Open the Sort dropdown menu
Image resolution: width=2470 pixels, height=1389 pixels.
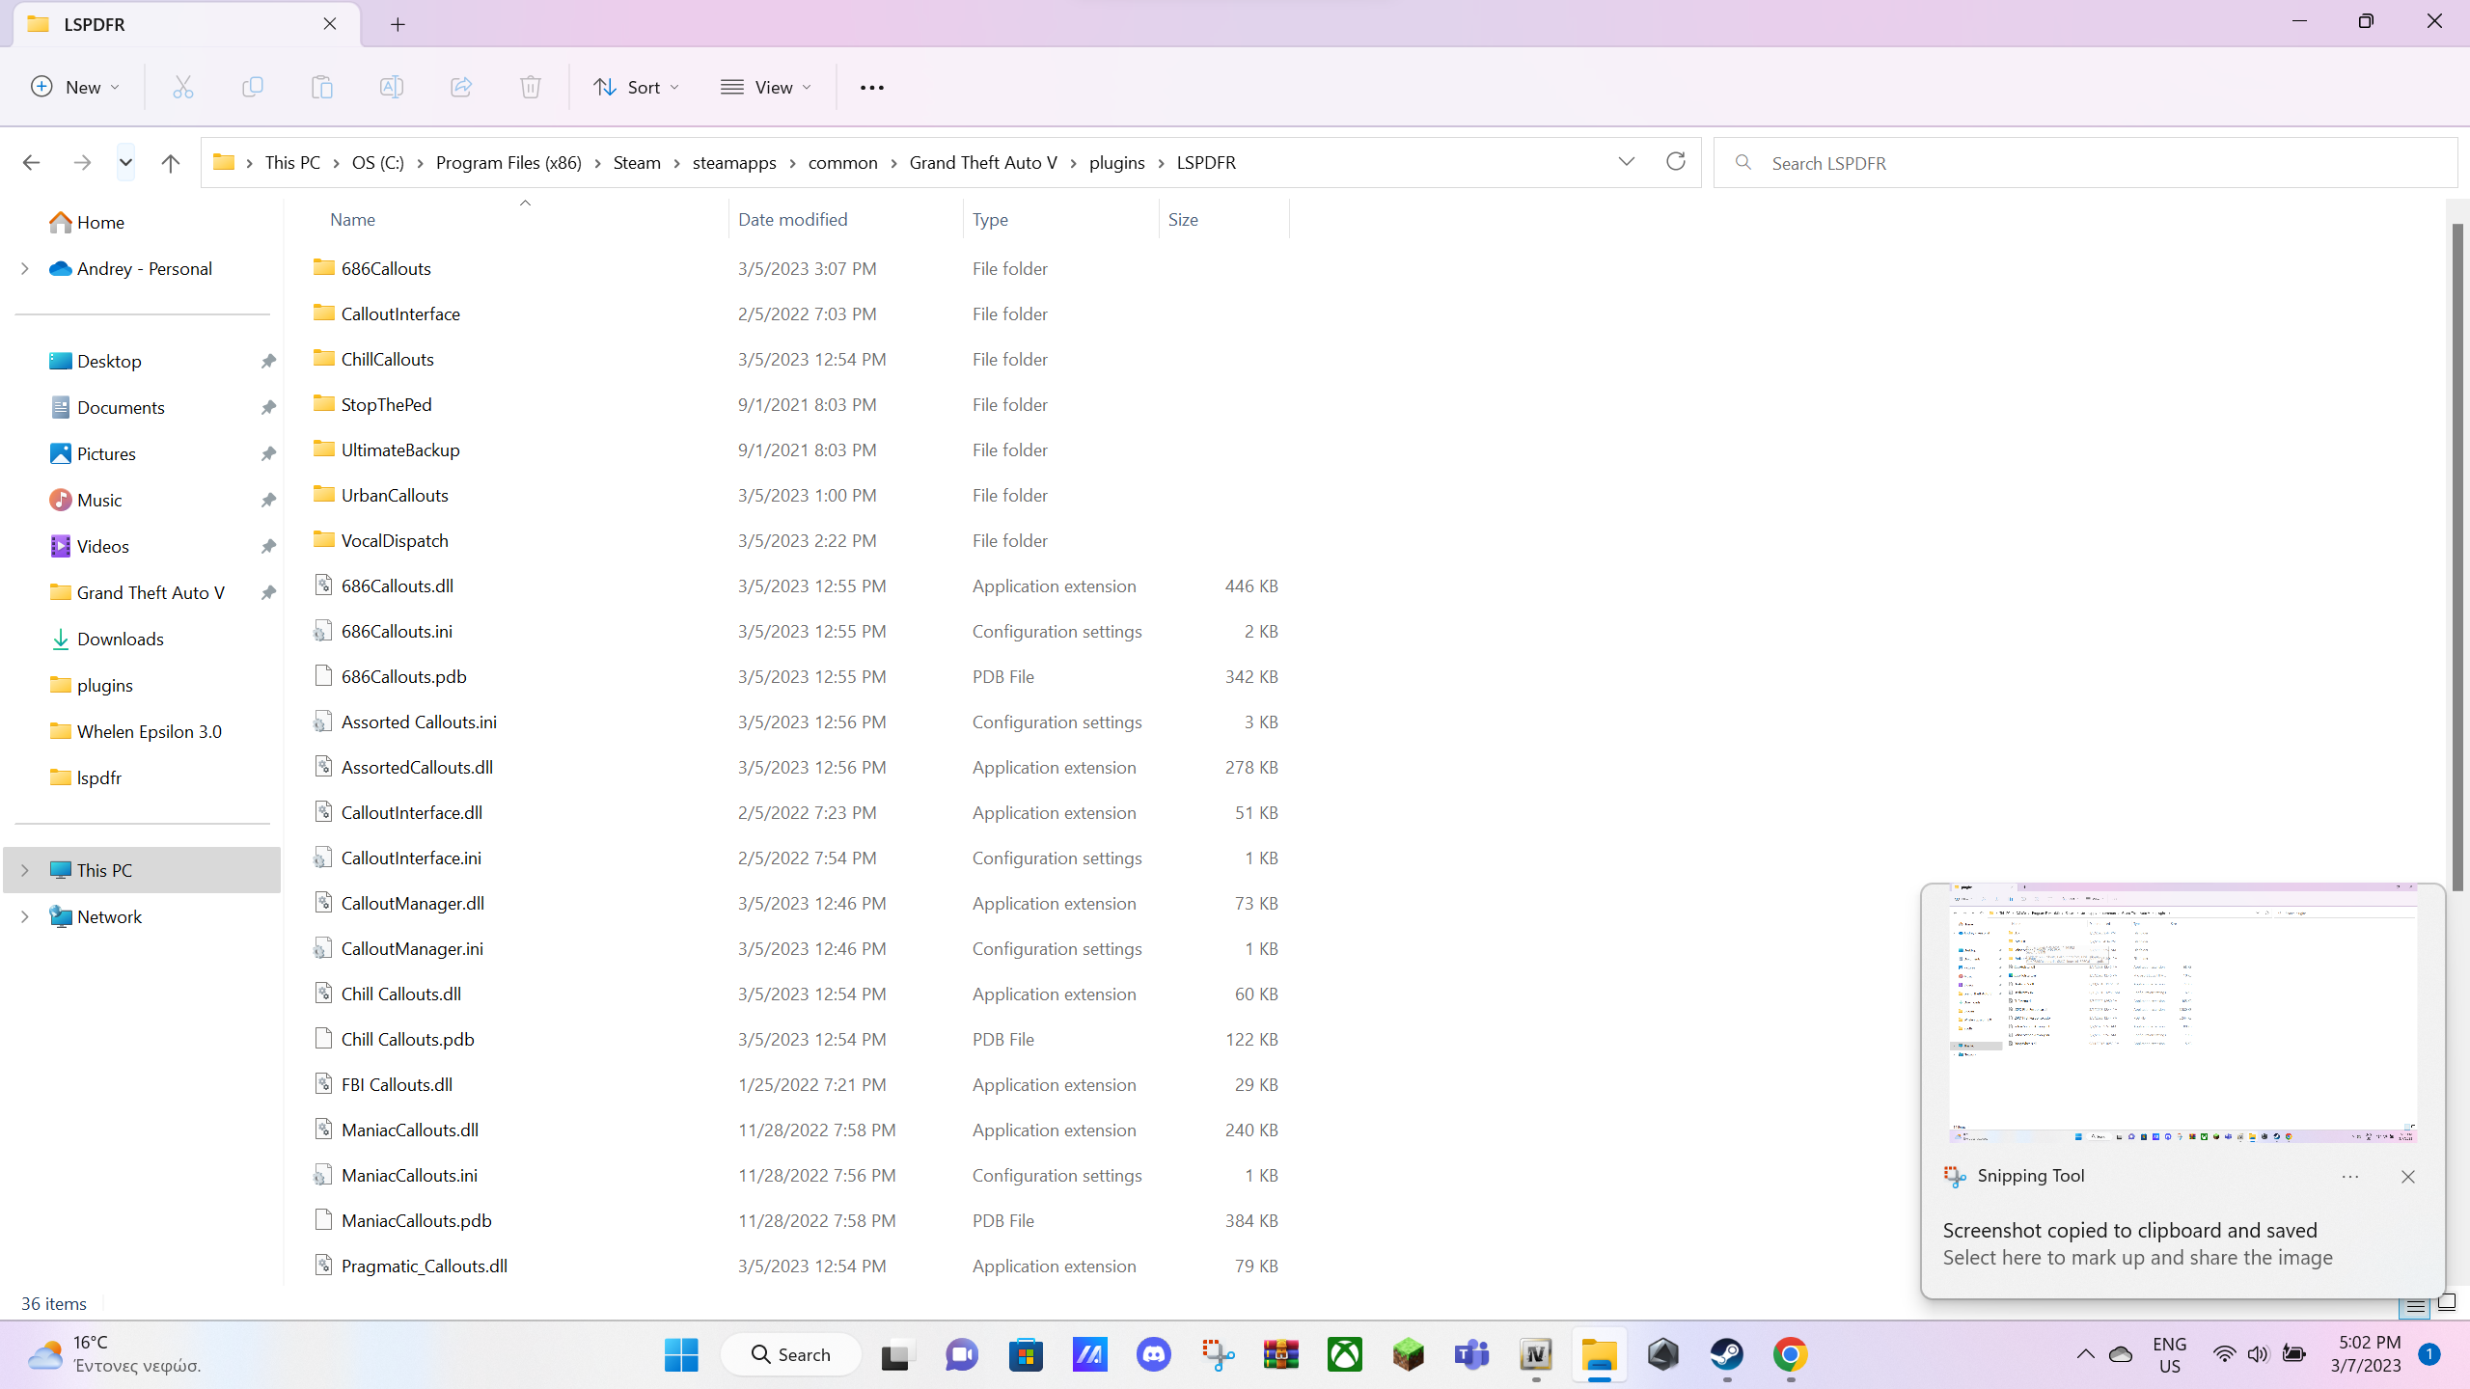[x=636, y=87]
